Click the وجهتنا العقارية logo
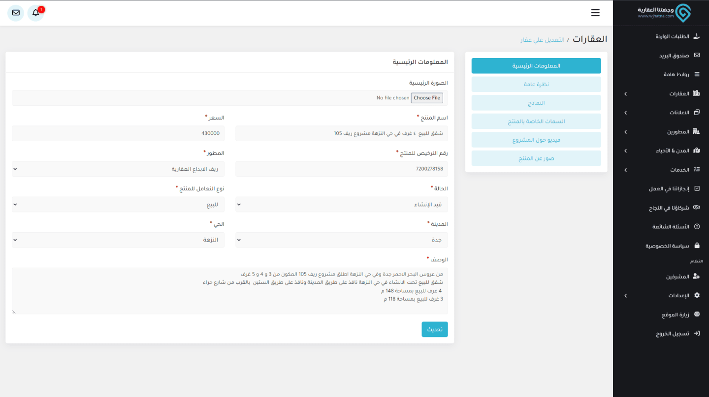Image resolution: width=709 pixels, height=397 pixels. coord(664,13)
